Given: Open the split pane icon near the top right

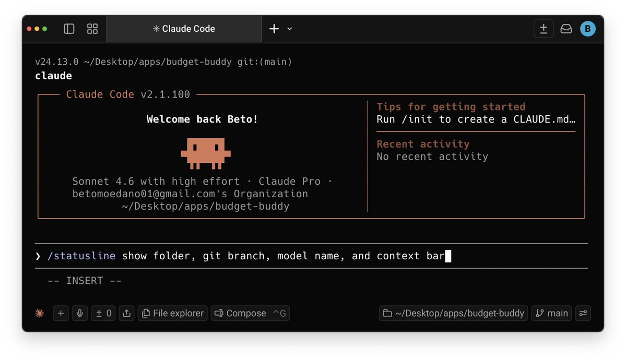Looking at the screenshot, I should [544, 29].
